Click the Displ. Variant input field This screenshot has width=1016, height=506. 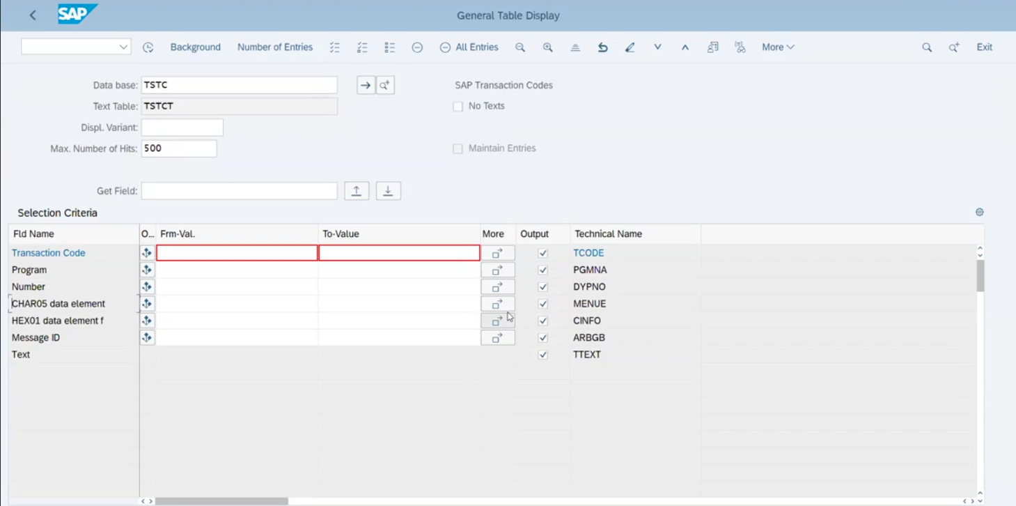(182, 128)
